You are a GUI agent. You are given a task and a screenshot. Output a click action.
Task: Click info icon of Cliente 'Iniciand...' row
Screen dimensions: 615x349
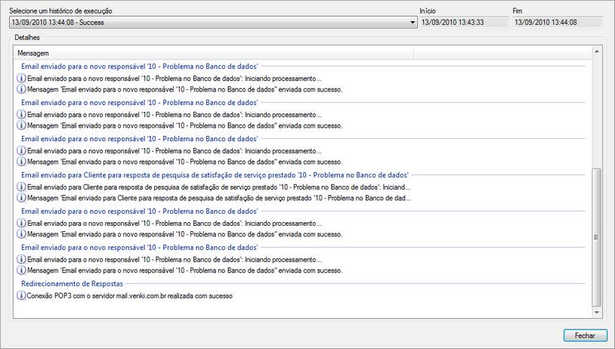(21, 187)
